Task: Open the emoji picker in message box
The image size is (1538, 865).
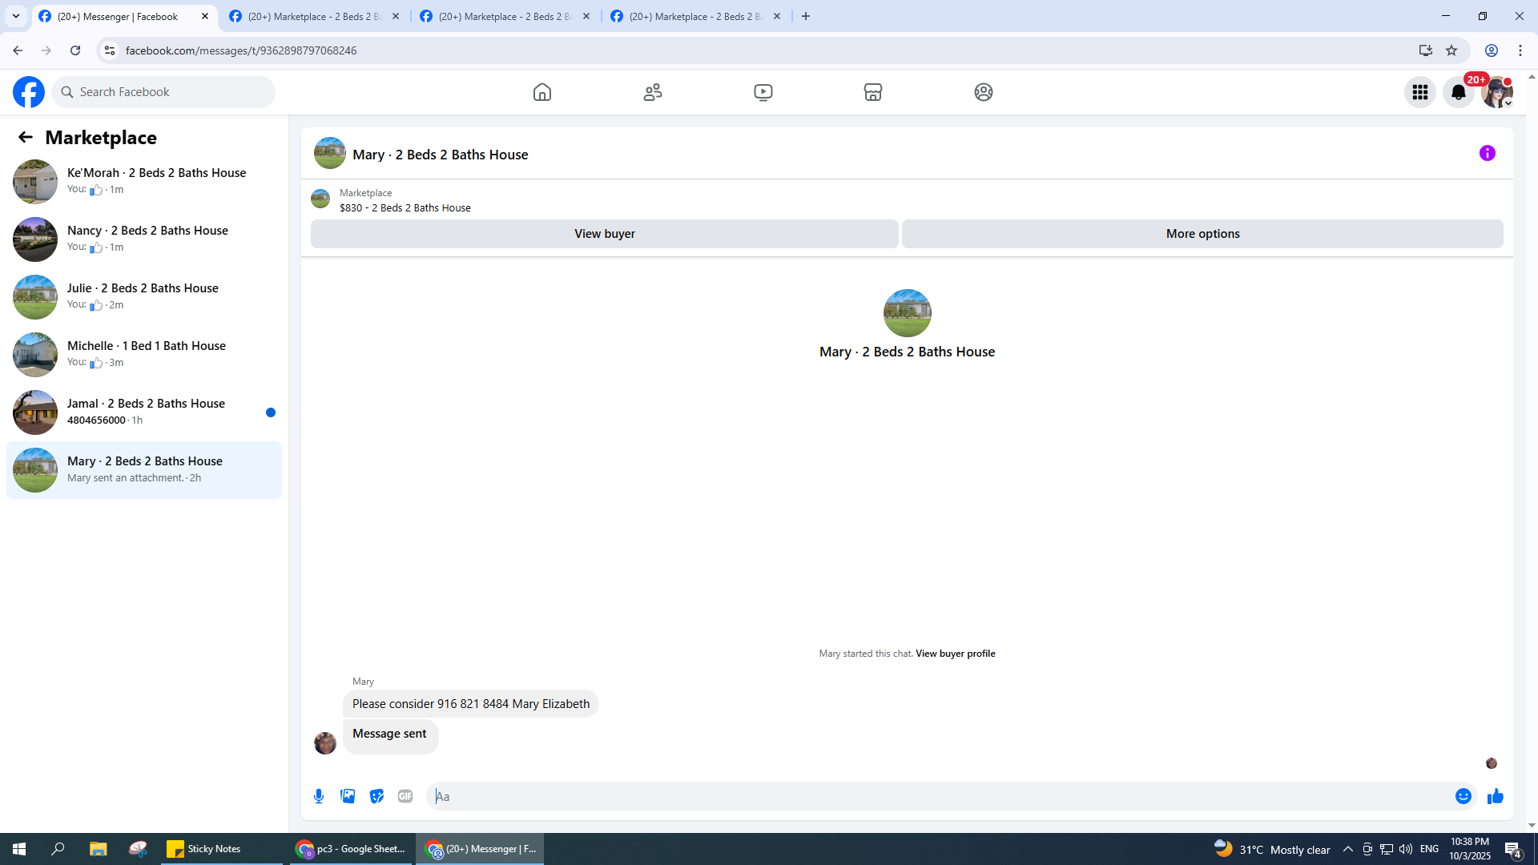Action: (x=1464, y=796)
